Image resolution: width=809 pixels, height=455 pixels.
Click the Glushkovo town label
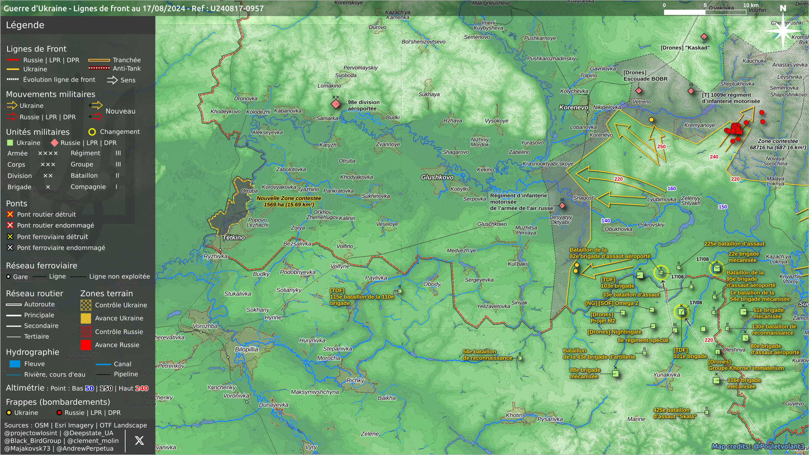437,177
